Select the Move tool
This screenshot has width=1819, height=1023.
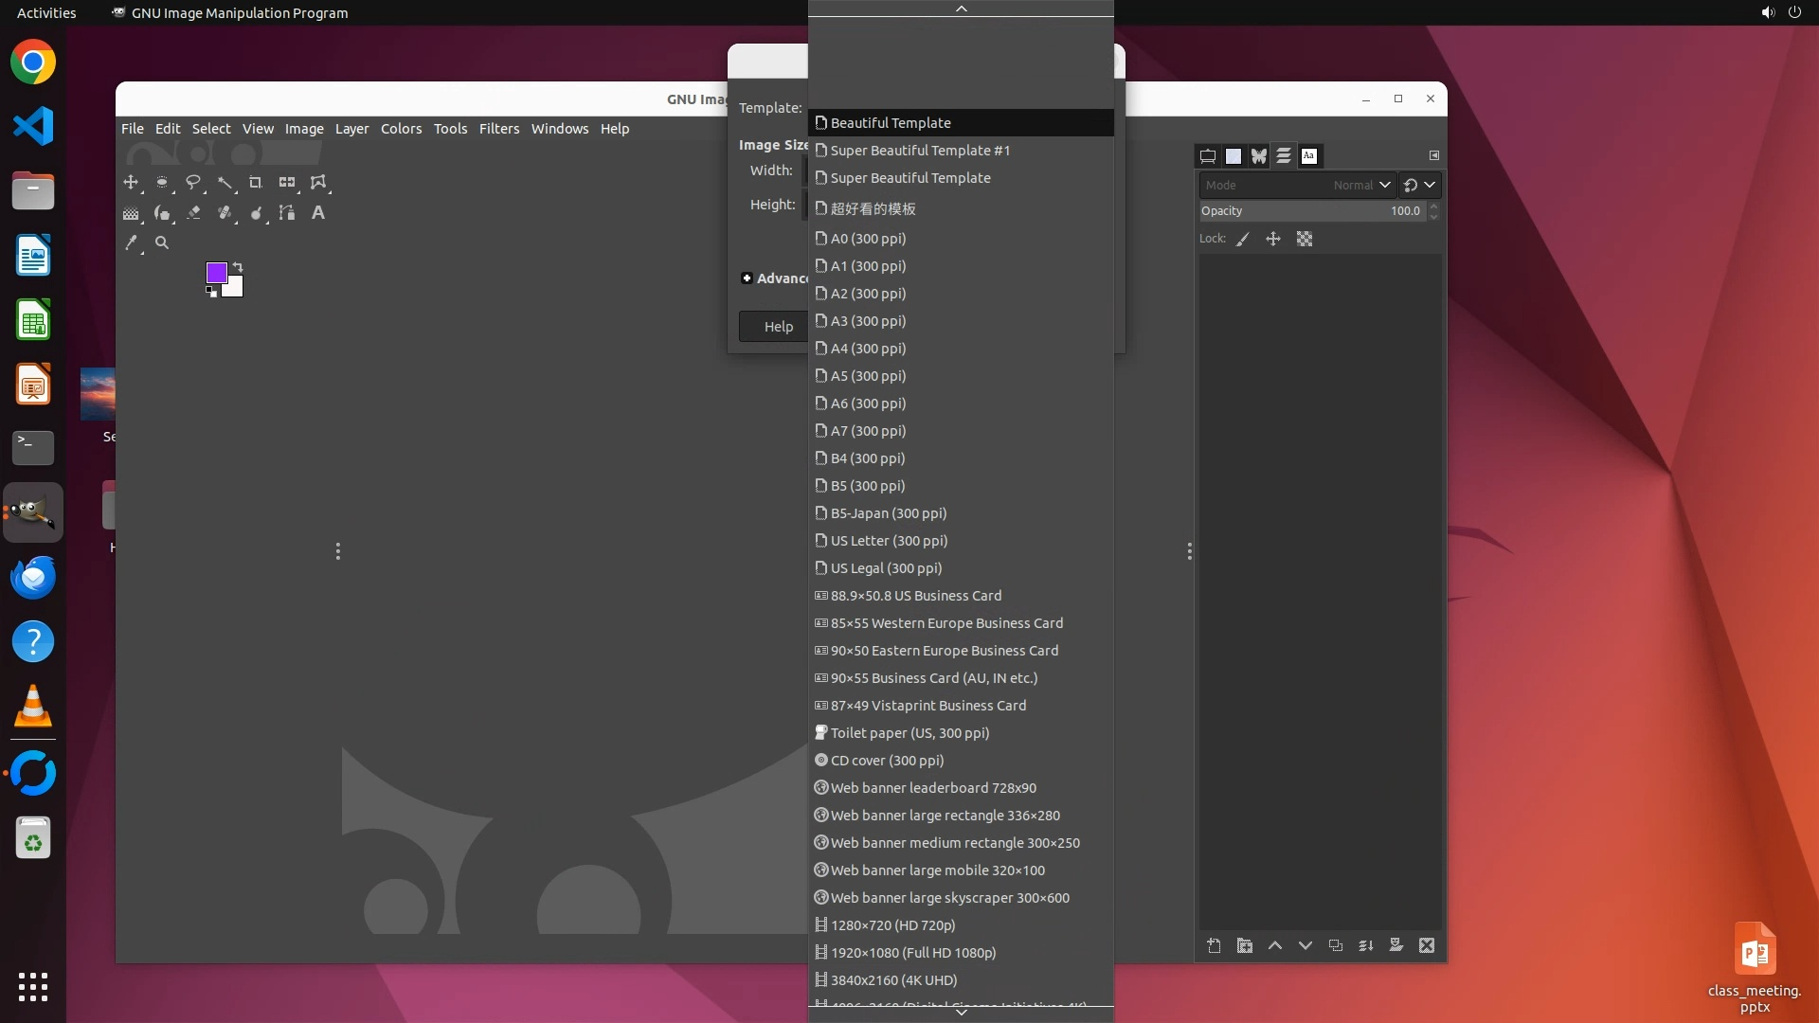(x=131, y=182)
